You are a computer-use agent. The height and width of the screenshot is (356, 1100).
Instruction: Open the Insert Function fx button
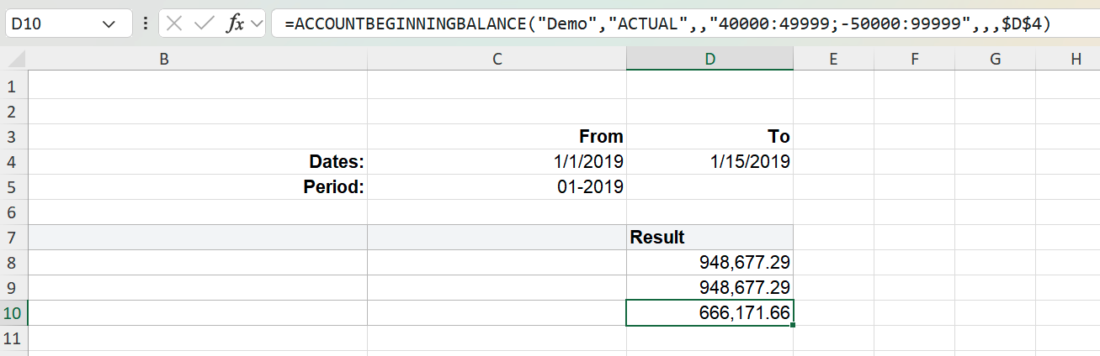pyautogui.click(x=236, y=24)
